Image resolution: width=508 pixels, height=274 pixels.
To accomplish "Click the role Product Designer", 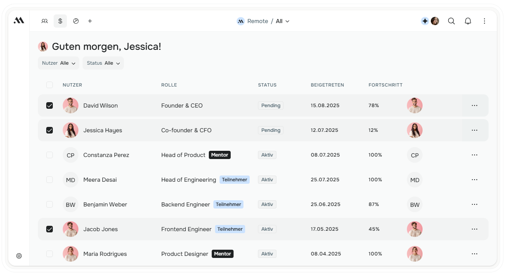I will click(x=185, y=254).
